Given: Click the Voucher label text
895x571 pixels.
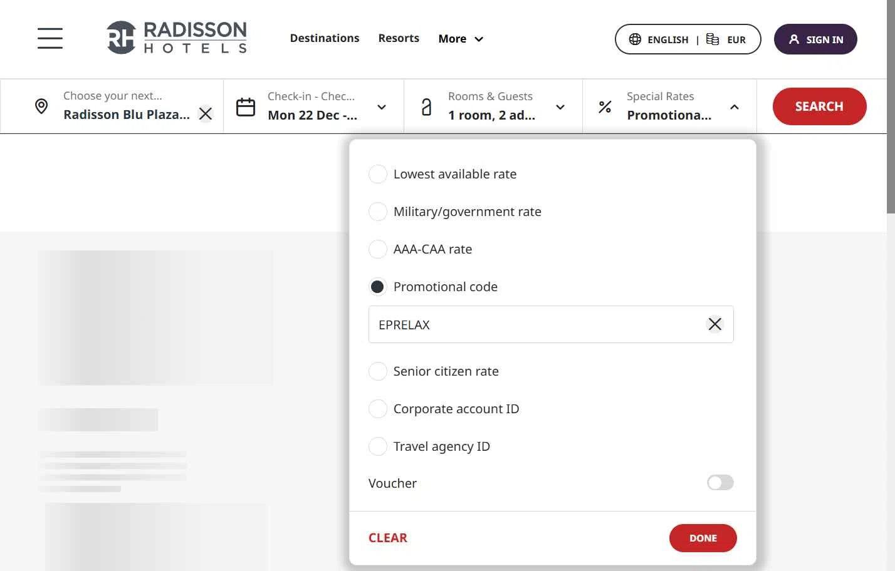Looking at the screenshot, I should pyautogui.click(x=392, y=483).
